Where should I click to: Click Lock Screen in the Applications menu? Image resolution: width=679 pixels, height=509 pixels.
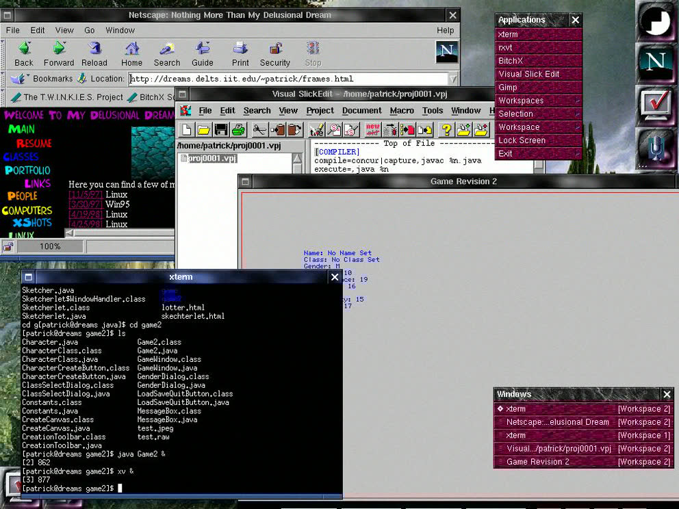tap(538, 141)
